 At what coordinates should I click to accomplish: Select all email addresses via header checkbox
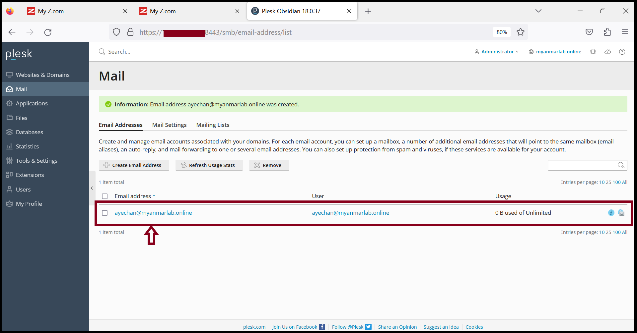pos(105,196)
